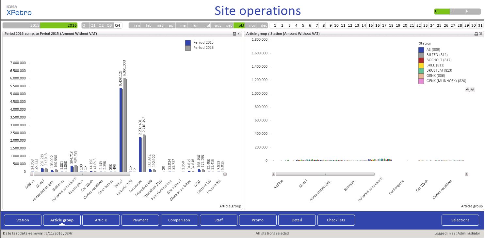Open the Comparison tab

179,220
